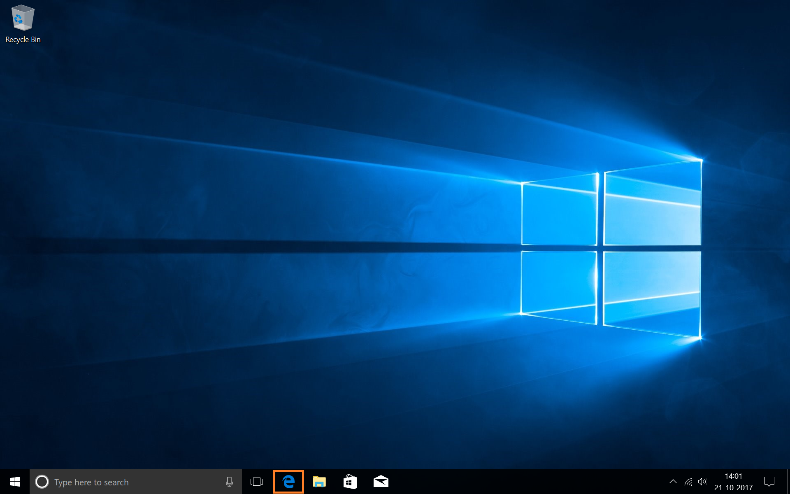790x494 pixels.
Task: Focus the 'Type here to search' box
Action: coord(136,482)
